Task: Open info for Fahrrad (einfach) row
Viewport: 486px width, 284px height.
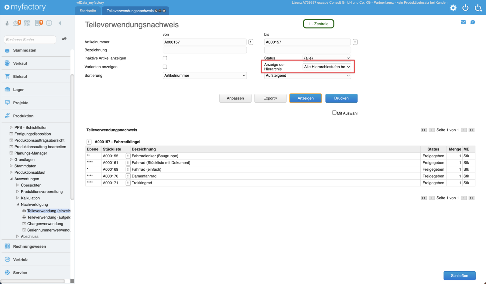Action: (x=128, y=169)
